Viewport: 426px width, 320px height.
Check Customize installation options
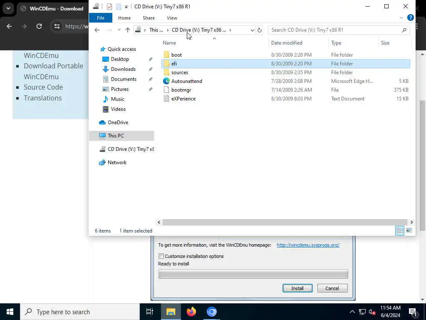pos(161,256)
